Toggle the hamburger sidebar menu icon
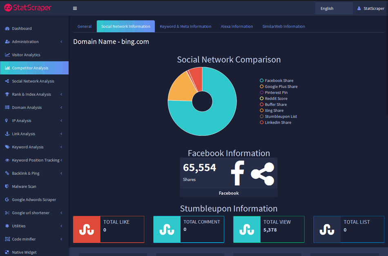 coord(75,9)
